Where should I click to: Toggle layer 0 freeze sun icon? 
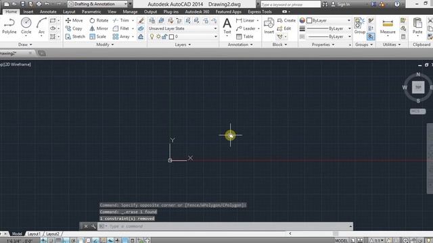(x=158, y=36)
